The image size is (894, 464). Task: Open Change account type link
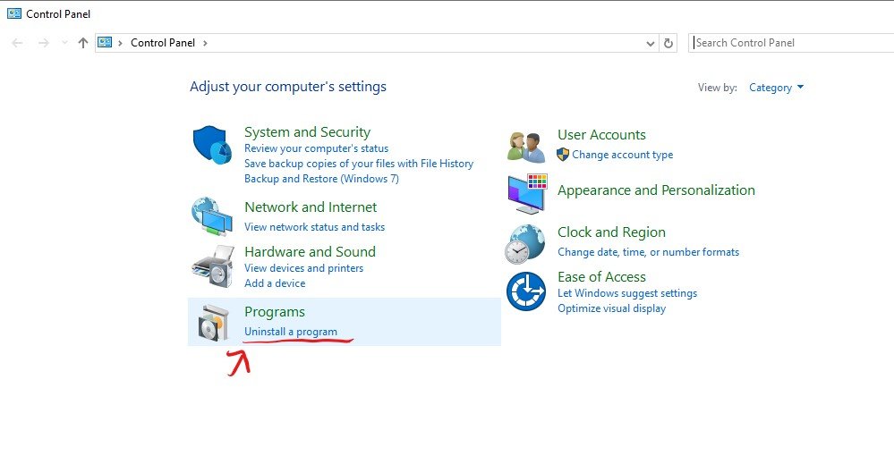pyautogui.click(x=622, y=155)
